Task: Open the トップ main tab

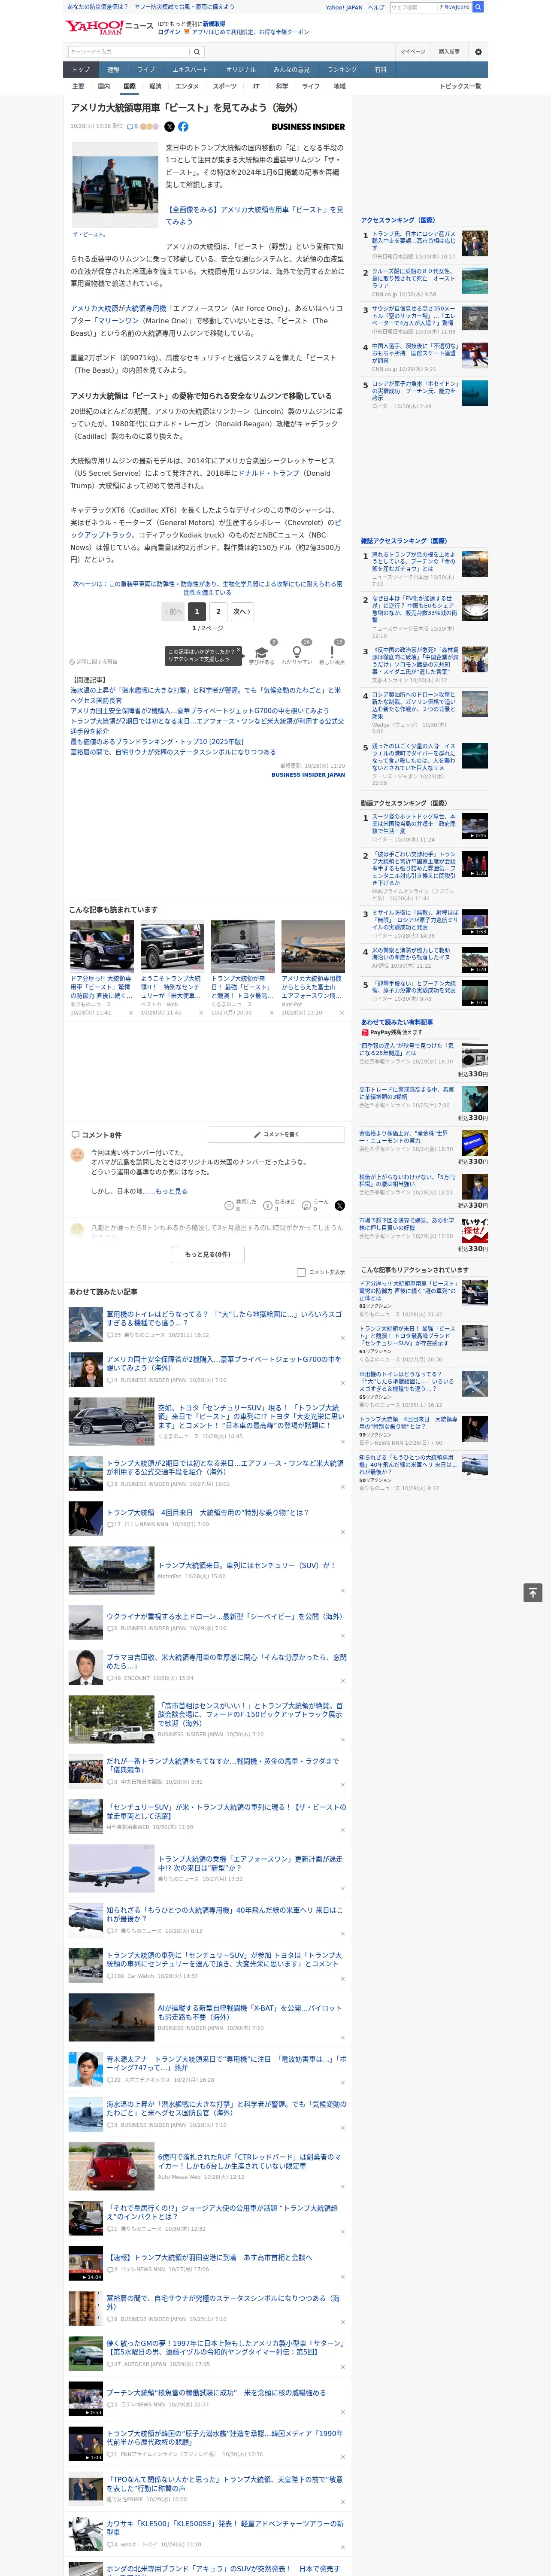Action: click(81, 70)
